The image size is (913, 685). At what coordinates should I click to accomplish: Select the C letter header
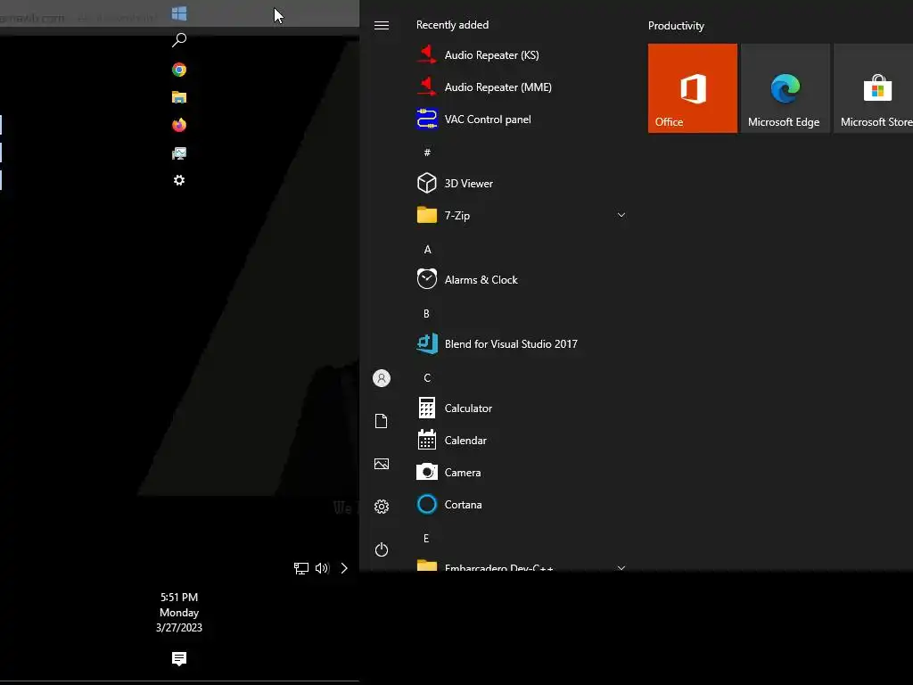click(427, 377)
